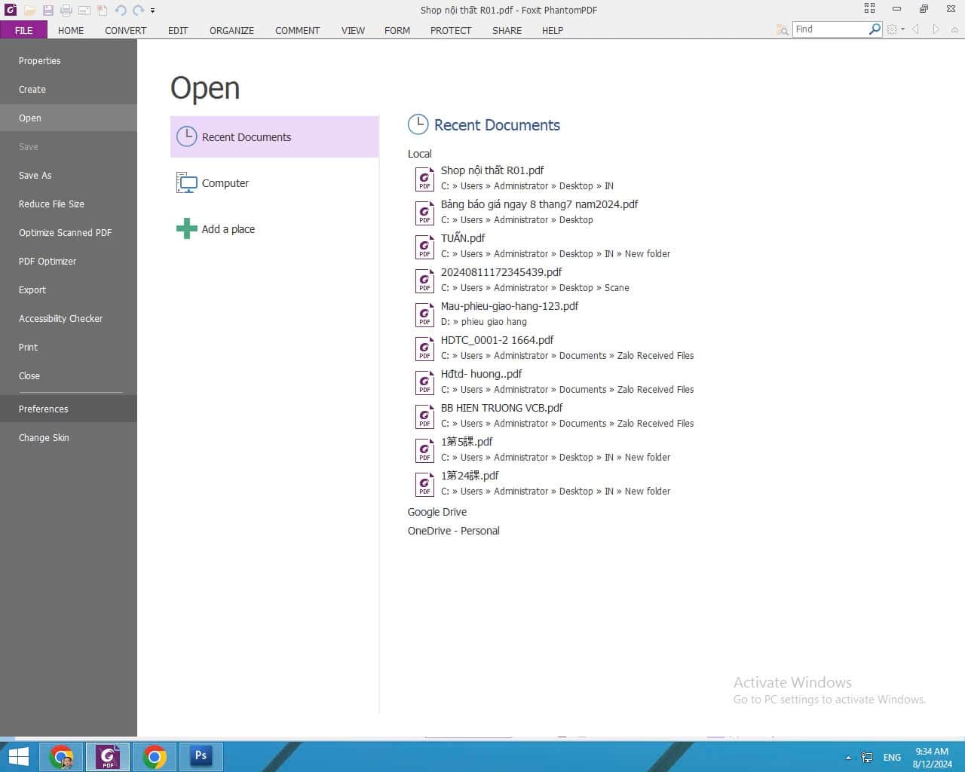This screenshot has width=965, height=772.
Task: Click the magnifier search icon in the Find box
Action: coord(875,29)
